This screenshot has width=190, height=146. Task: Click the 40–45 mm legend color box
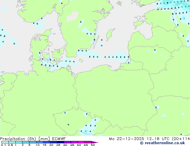point(81,142)
